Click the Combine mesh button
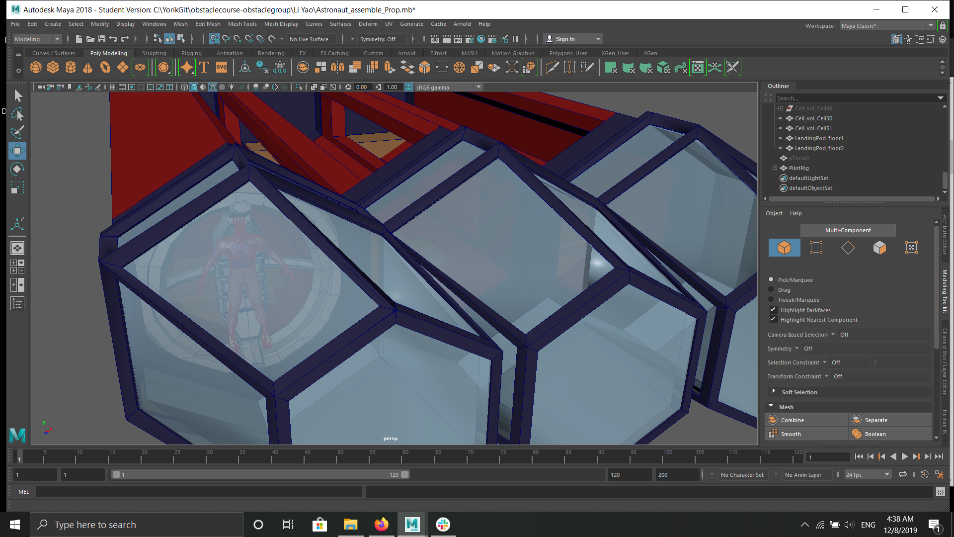 click(x=792, y=420)
